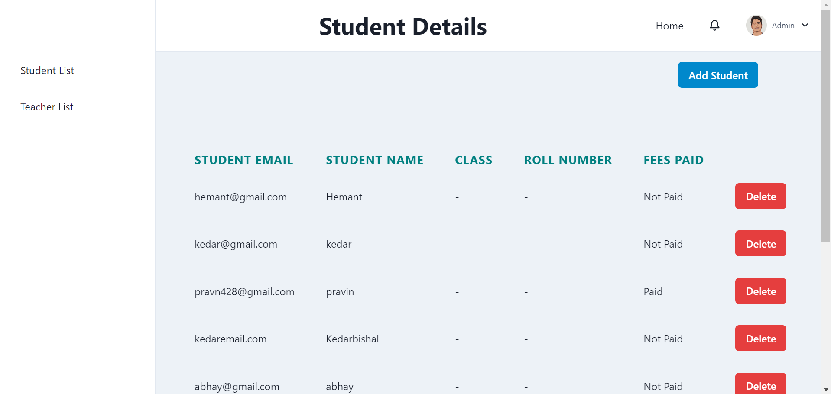Click the Fees Paid column header
The width and height of the screenshot is (831, 394).
[673, 160]
